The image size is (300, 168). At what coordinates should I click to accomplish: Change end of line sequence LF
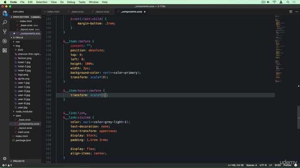270,165
